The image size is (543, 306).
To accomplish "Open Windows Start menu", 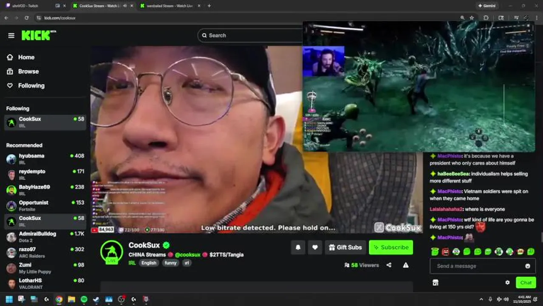I will pyautogui.click(x=9, y=299).
